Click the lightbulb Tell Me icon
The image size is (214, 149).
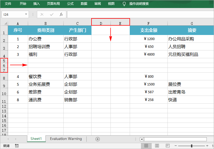[x=124, y=4]
